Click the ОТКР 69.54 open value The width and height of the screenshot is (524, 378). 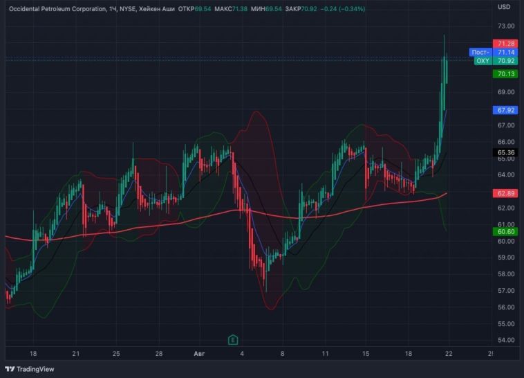(x=193, y=9)
